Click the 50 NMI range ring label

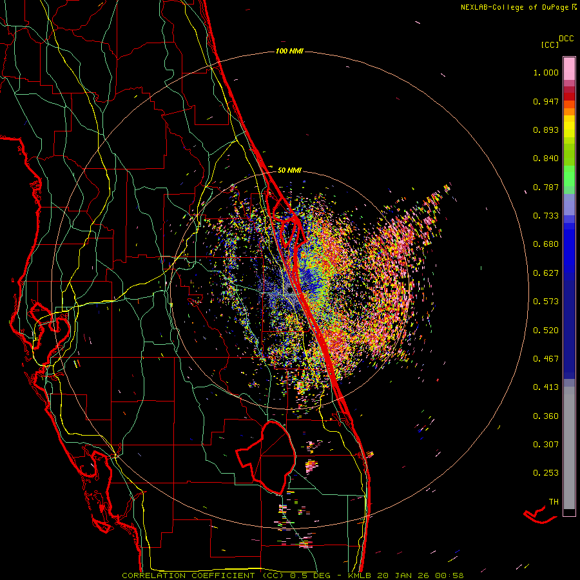[x=289, y=170]
